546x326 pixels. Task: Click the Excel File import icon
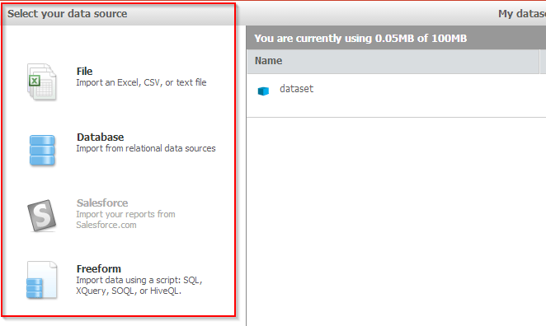(42, 82)
